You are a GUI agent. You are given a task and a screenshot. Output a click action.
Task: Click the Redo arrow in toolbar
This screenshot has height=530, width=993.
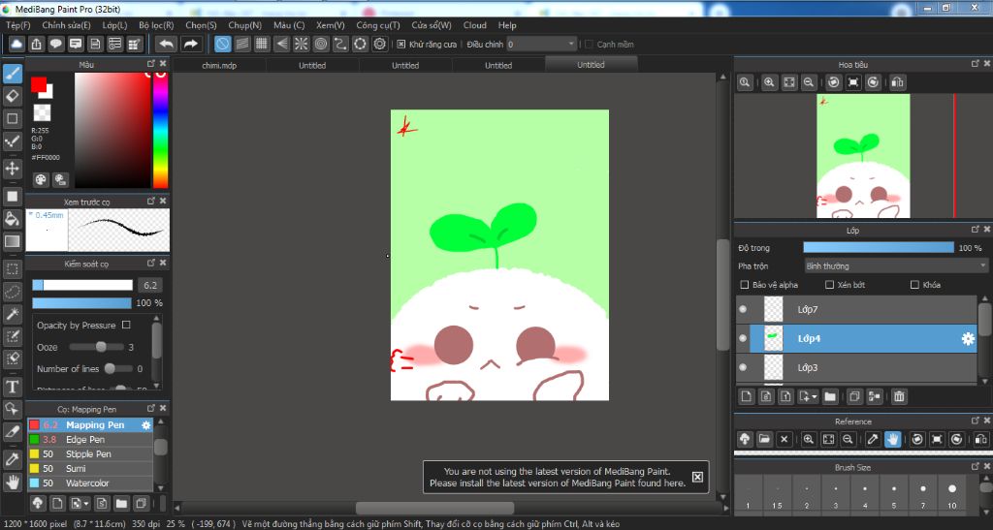(190, 44)
